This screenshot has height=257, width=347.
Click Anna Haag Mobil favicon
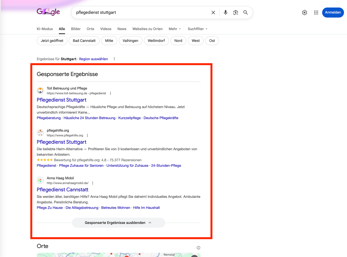click(x=40, y=180)
